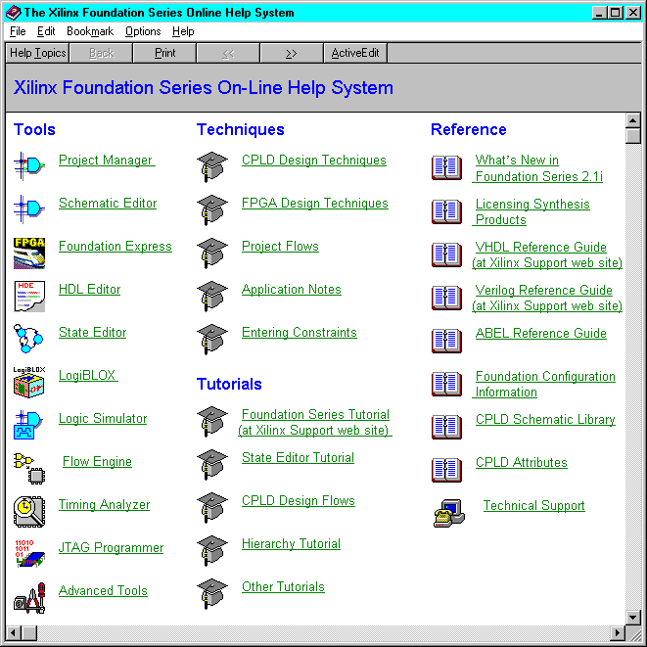
Task: Open the Bookmark menu
Action: click(x=90, y=31)
